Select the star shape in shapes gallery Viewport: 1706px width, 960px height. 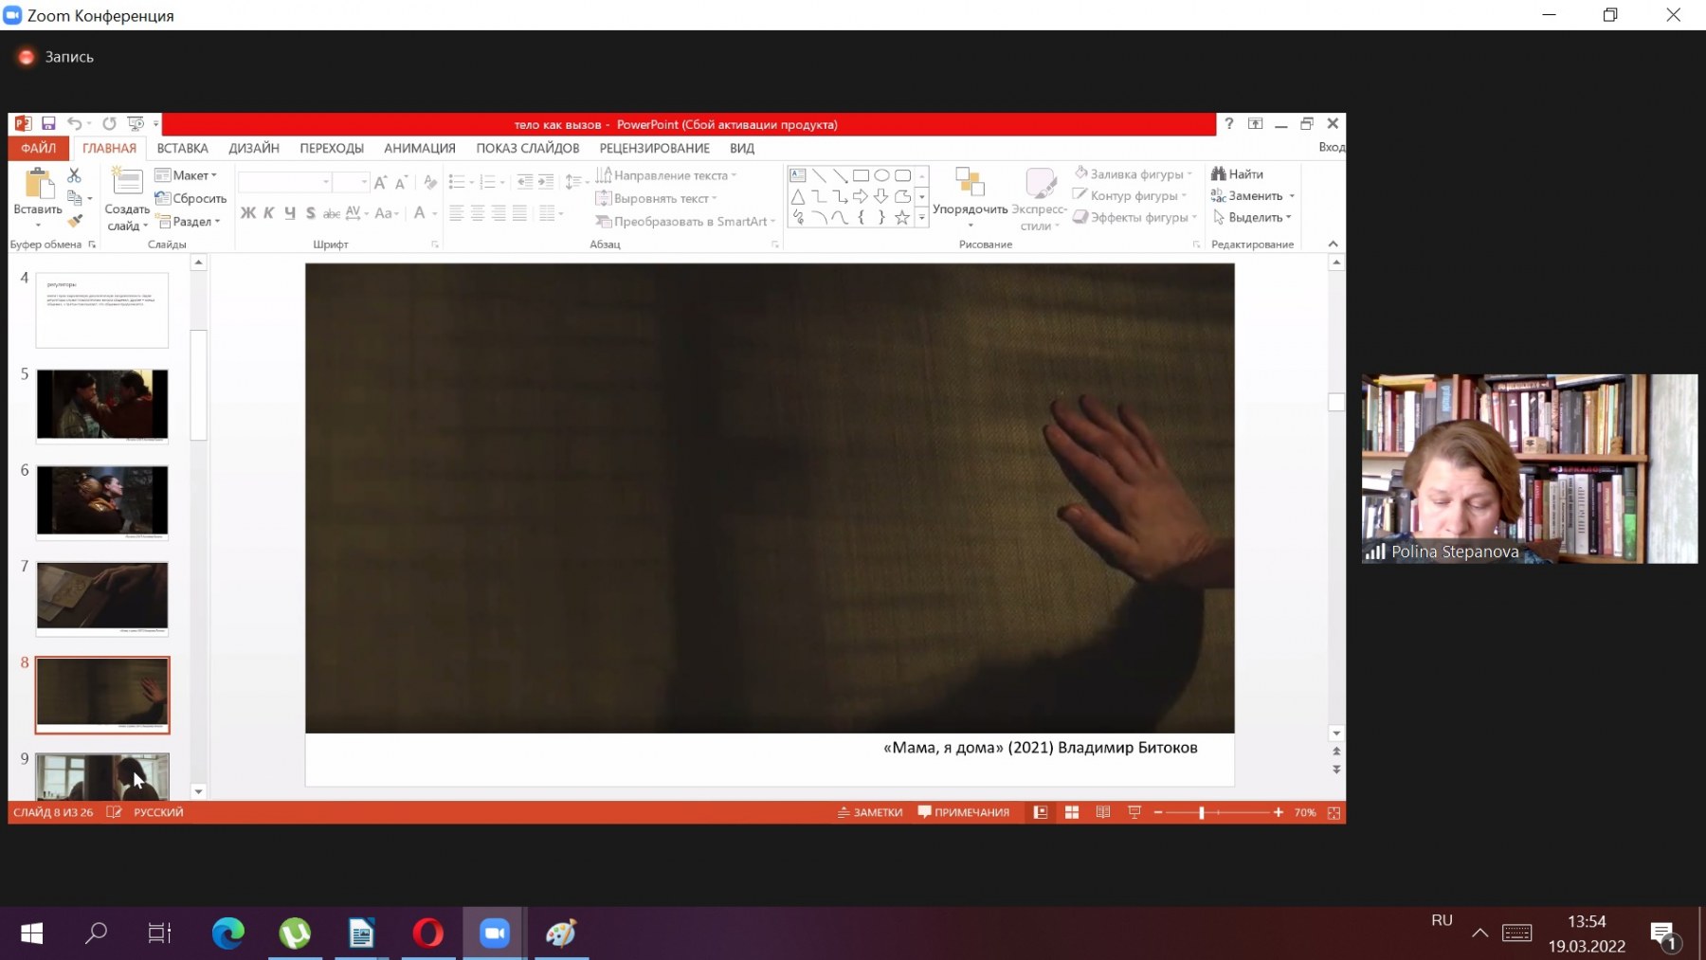point(902,217)
